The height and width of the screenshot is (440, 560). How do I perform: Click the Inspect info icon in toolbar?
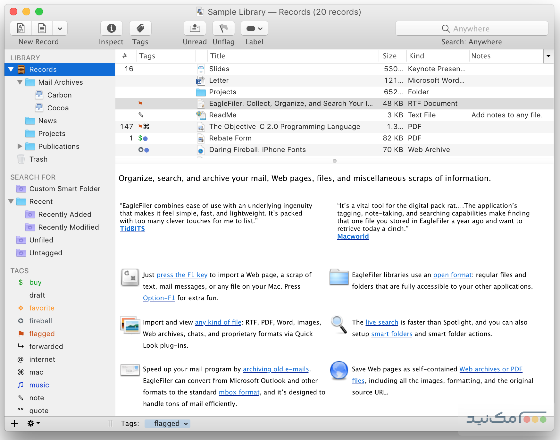(111, 29)
